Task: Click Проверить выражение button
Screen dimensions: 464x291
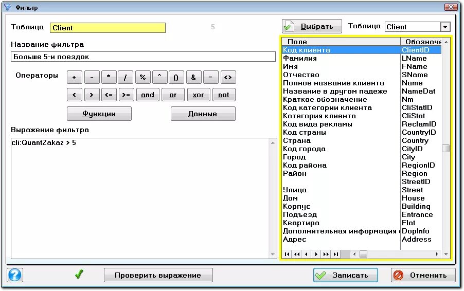Action: 158,276
